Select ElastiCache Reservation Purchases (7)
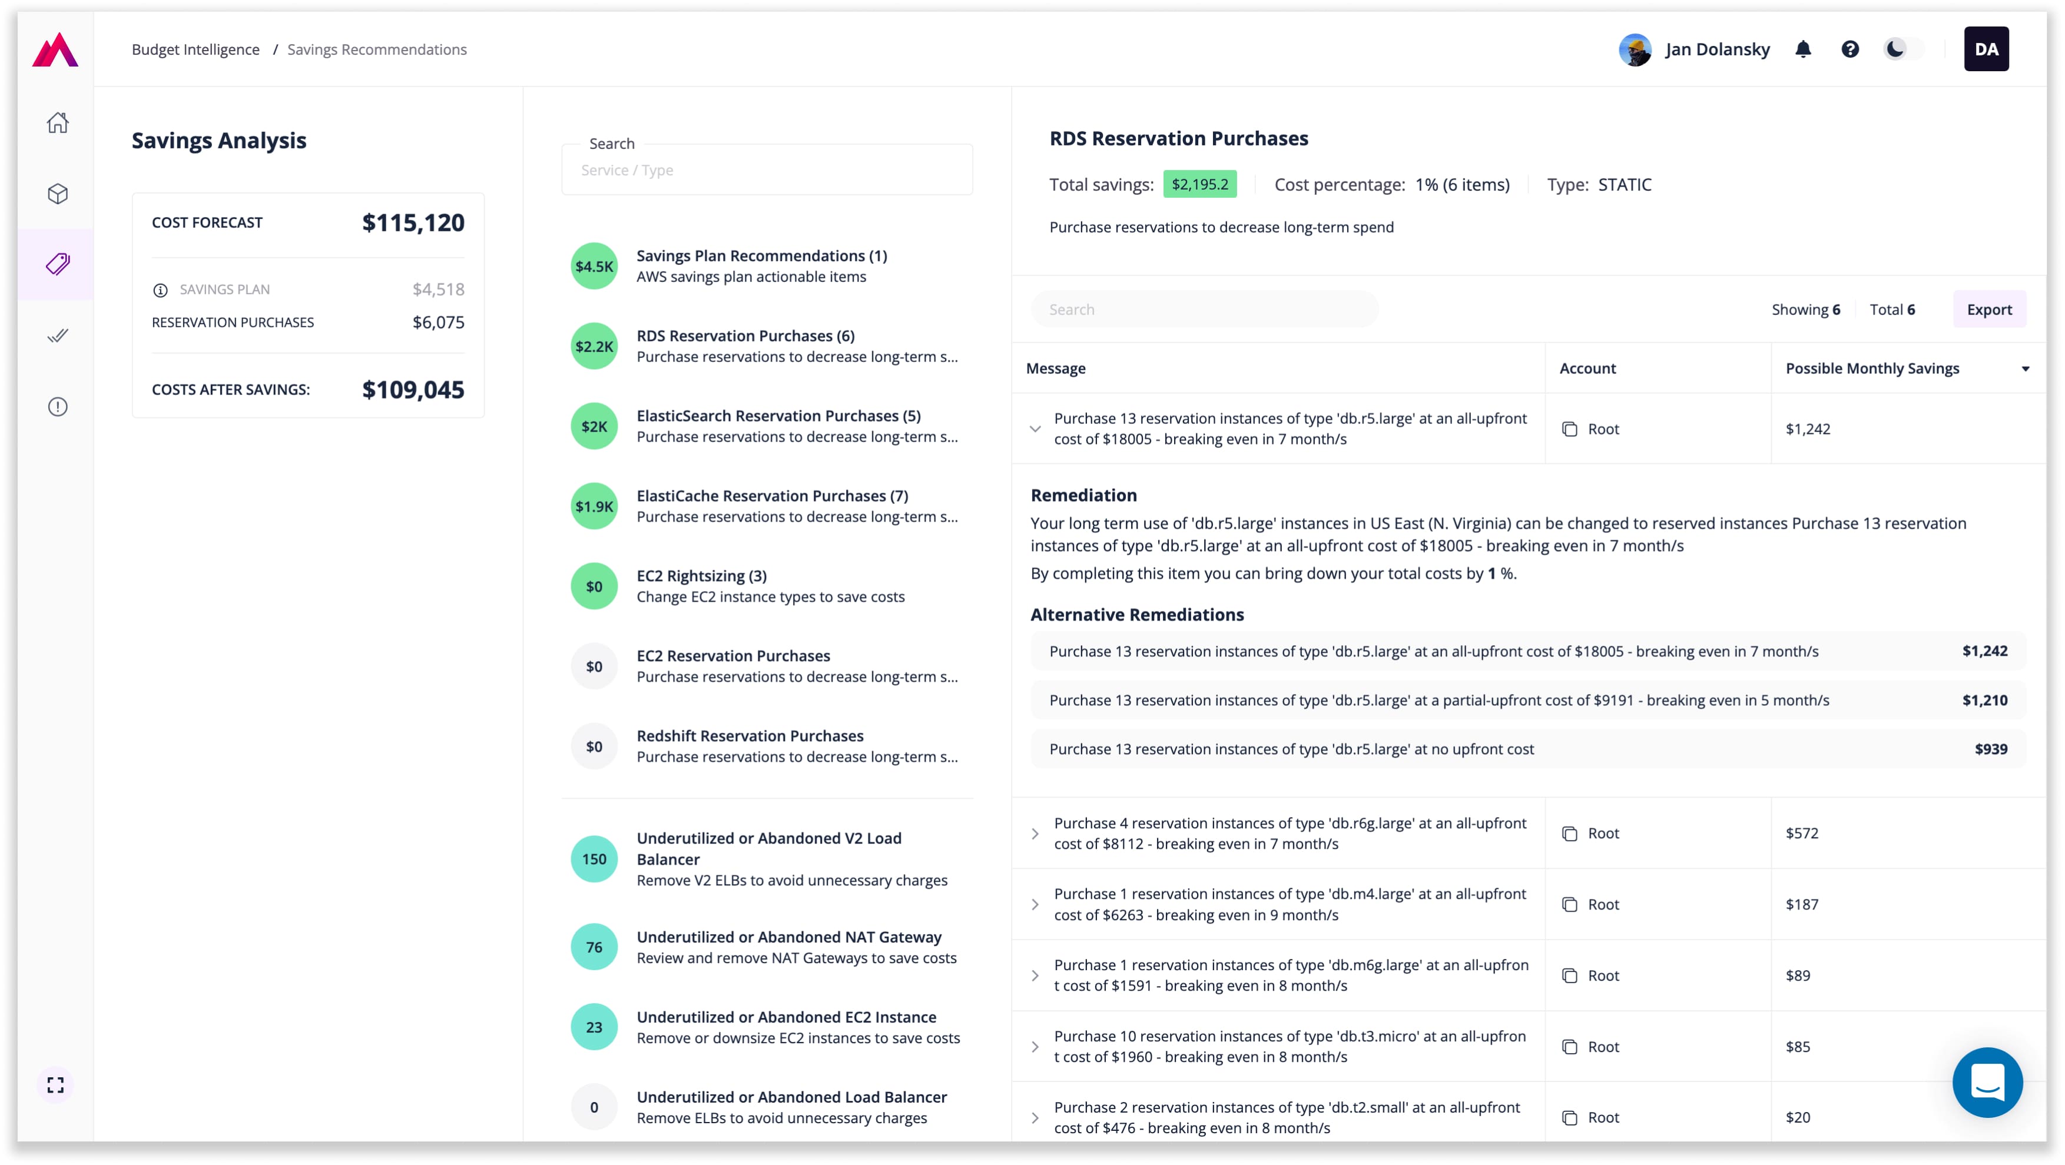This screenshot has width=2065, height=1165. pos(767,506)
